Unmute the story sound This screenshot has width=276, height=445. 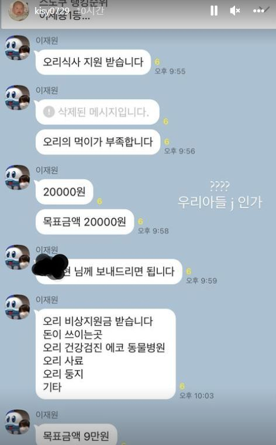(x=235, y=11)
